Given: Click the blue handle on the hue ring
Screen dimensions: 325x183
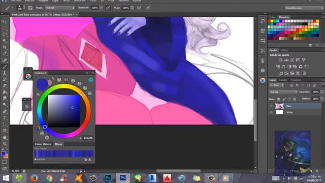Looking at the screenshot, I should [x=45, y=127].
